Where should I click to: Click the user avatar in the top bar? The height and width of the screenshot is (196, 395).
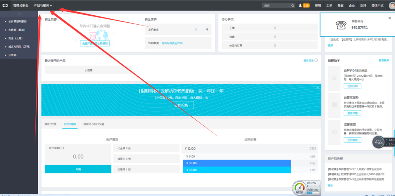(x=391, y=5)
